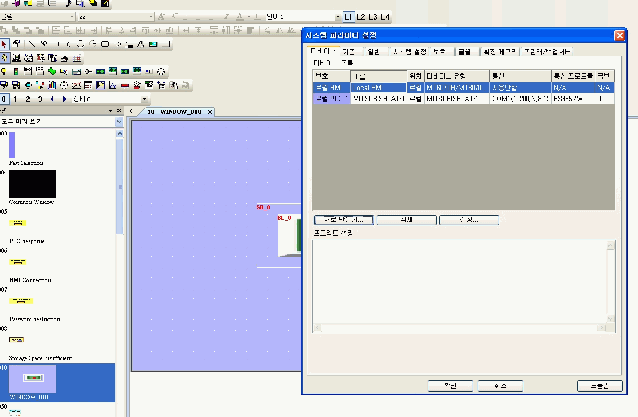This screenshot has height=417, width=638.
Task: Insert a trend display chart object
Action: [x=76, y=85]
